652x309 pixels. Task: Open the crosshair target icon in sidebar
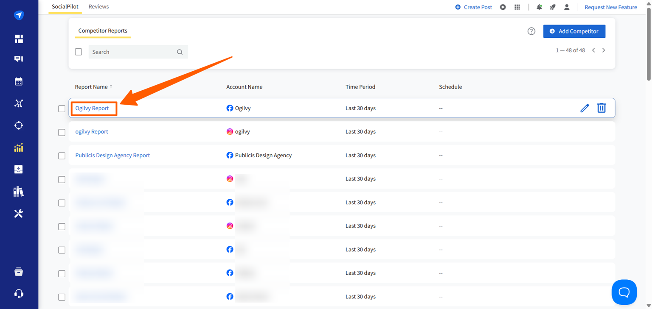19,125
